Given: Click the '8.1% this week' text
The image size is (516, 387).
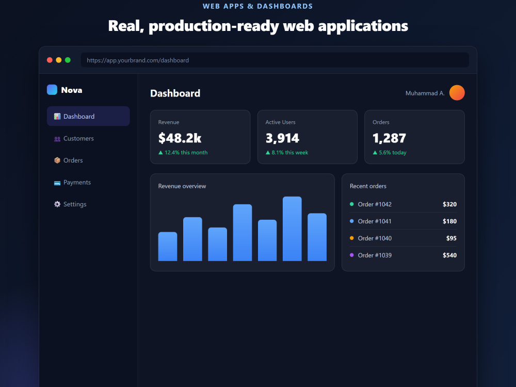Looking at the screenshot, I should 290,152.
